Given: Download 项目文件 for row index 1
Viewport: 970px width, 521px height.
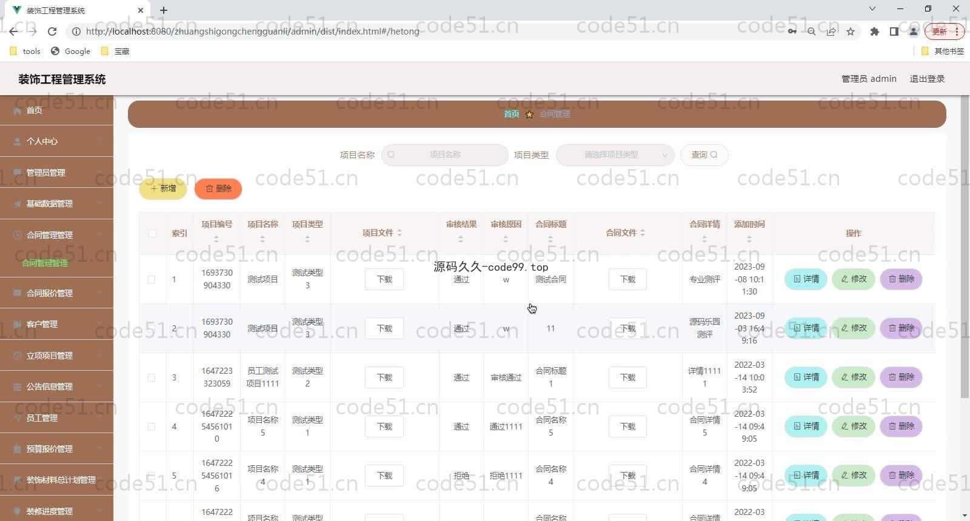Looking at the screenshot, I should pos(384,279).
